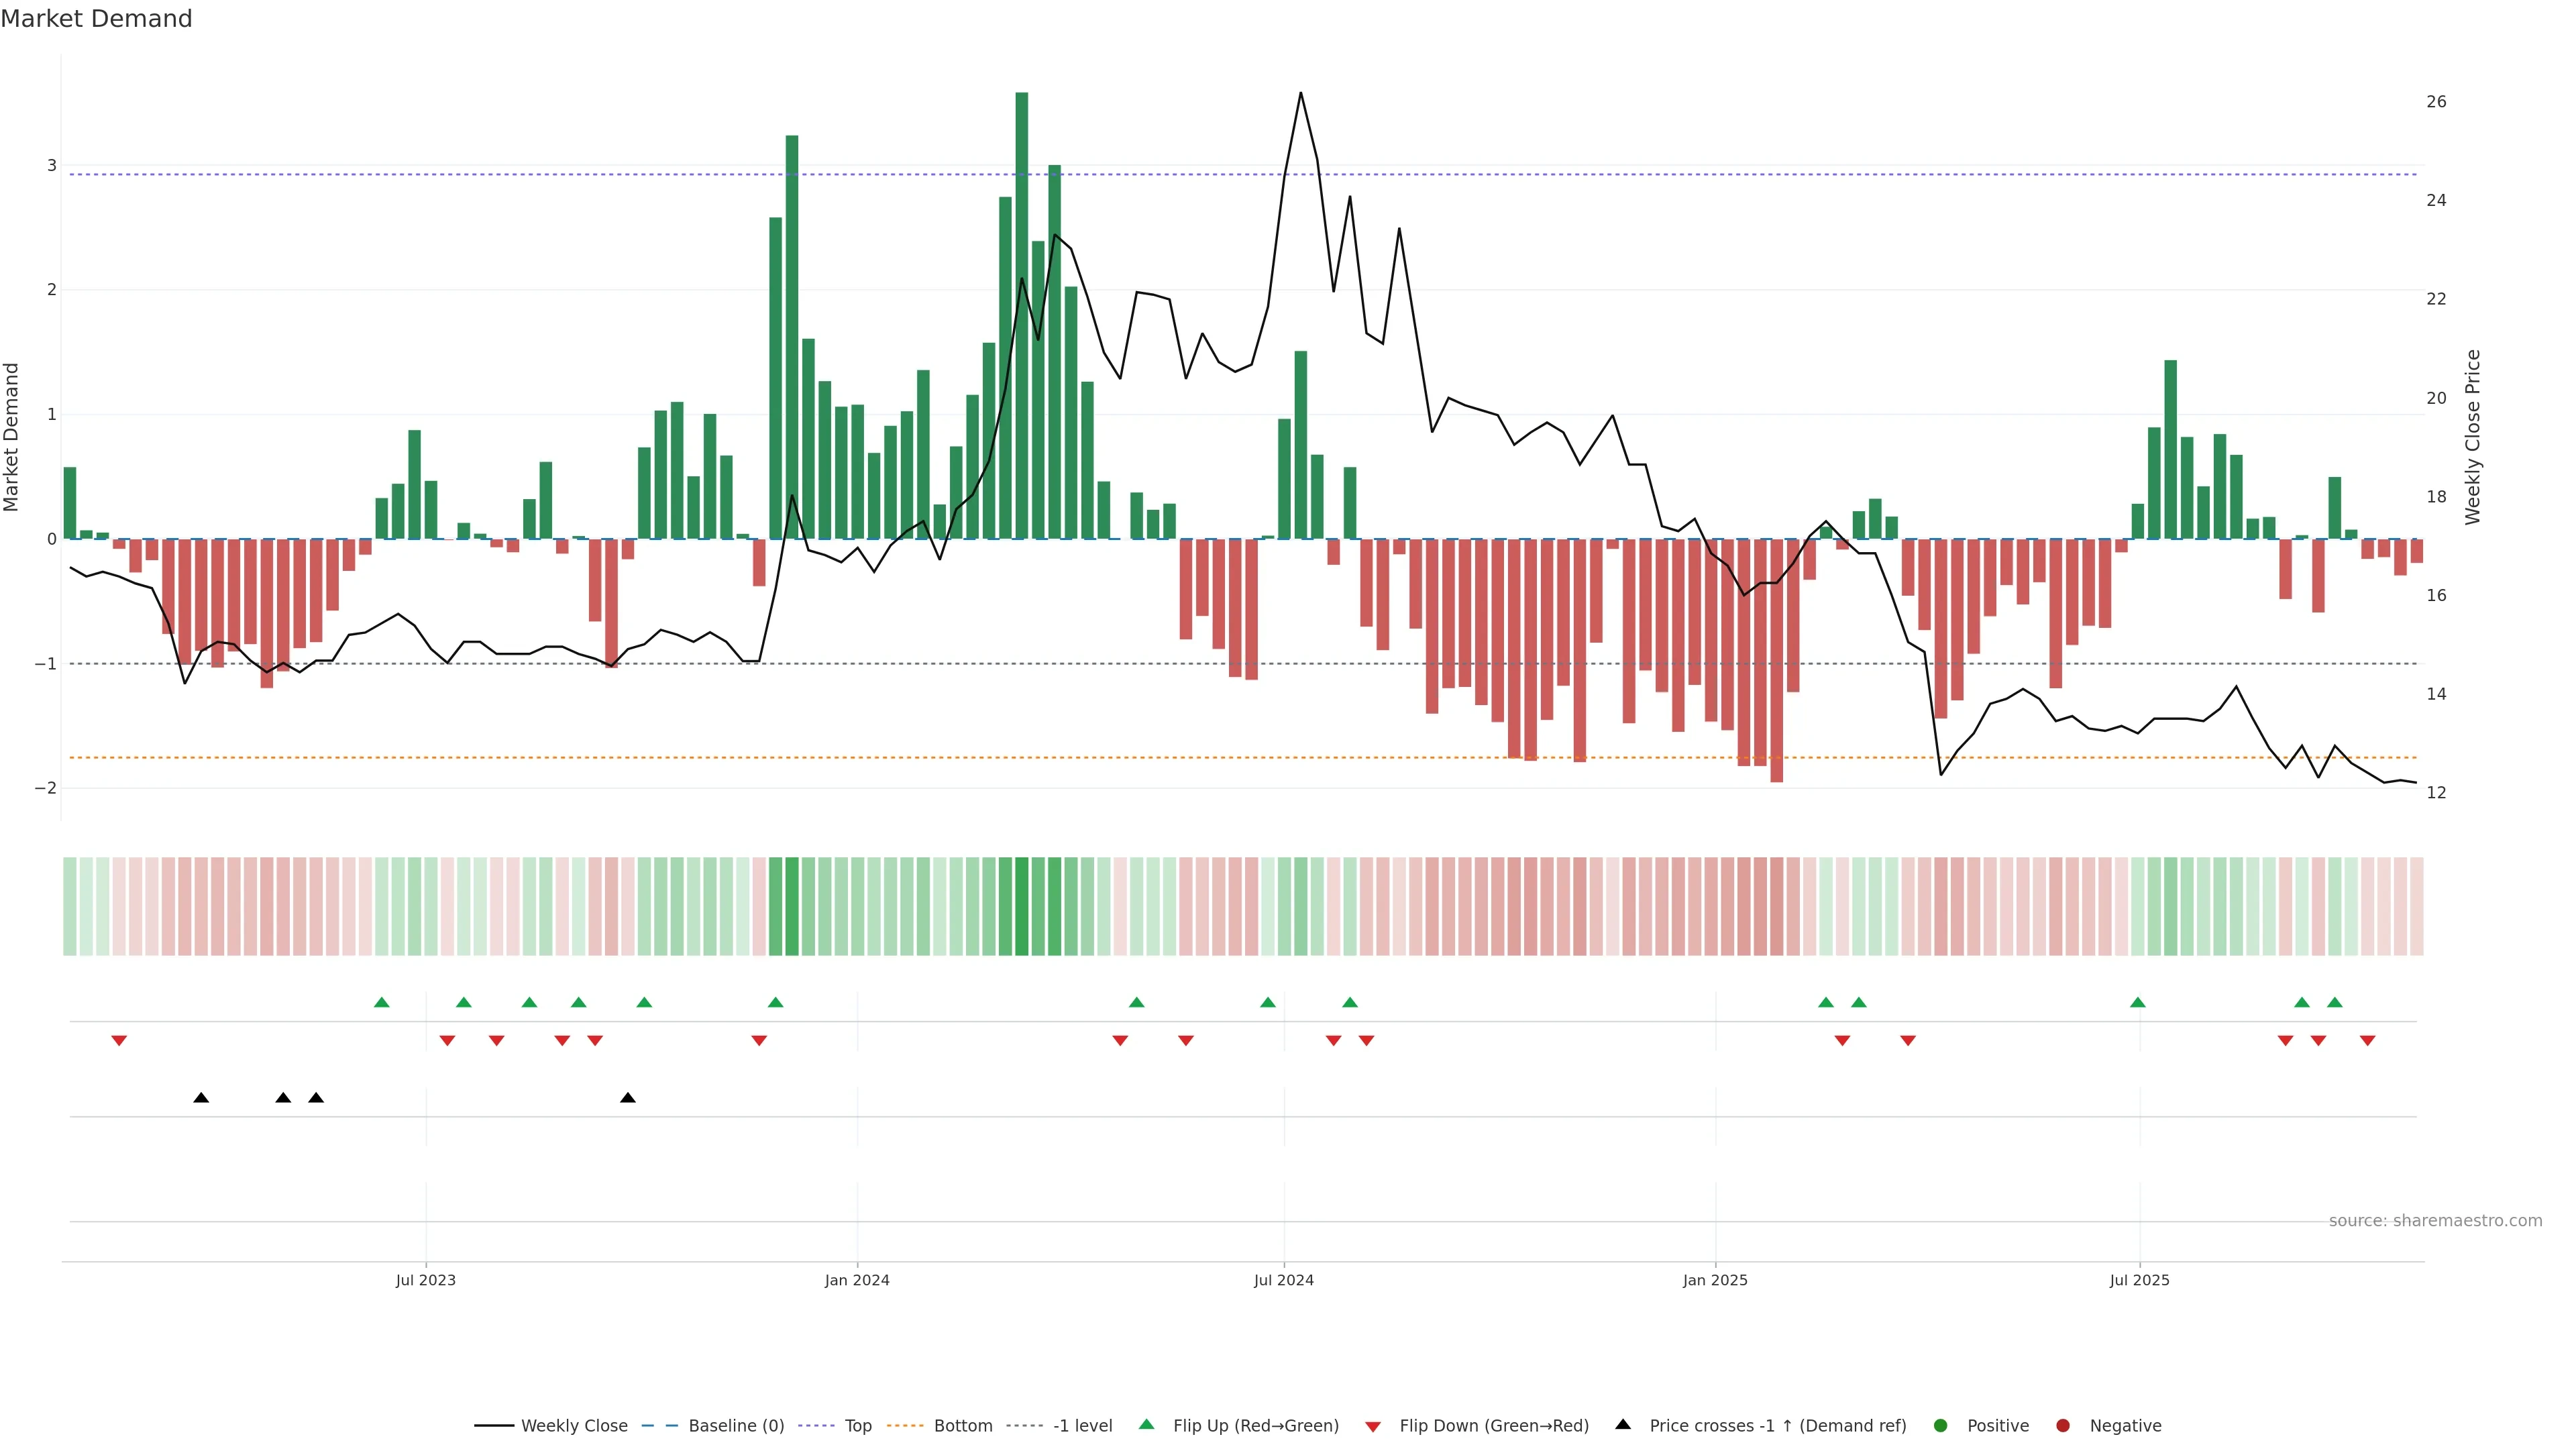Click the Weekly Close Price axis title

coord(2473,437)
